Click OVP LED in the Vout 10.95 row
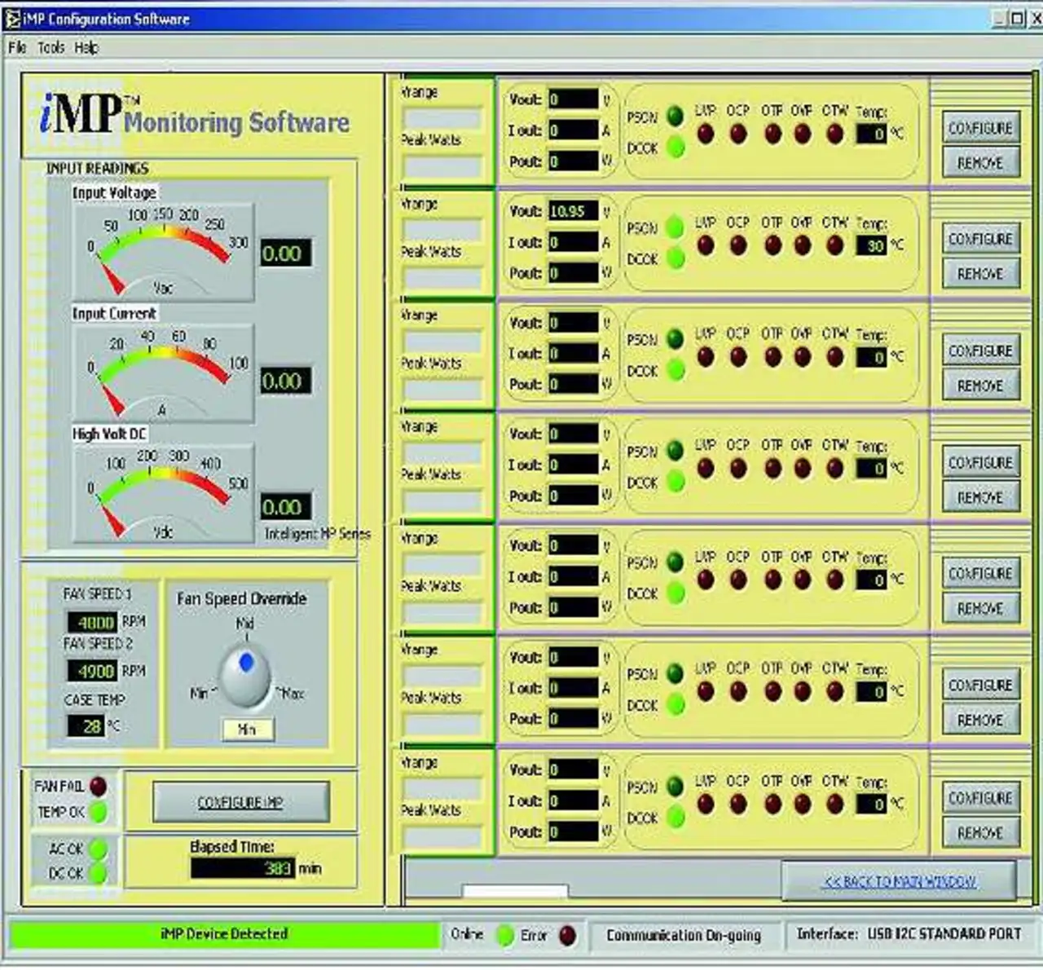The height and width of the screenshot is (970, 1043). pyautogui.click(x=803, y=245)
